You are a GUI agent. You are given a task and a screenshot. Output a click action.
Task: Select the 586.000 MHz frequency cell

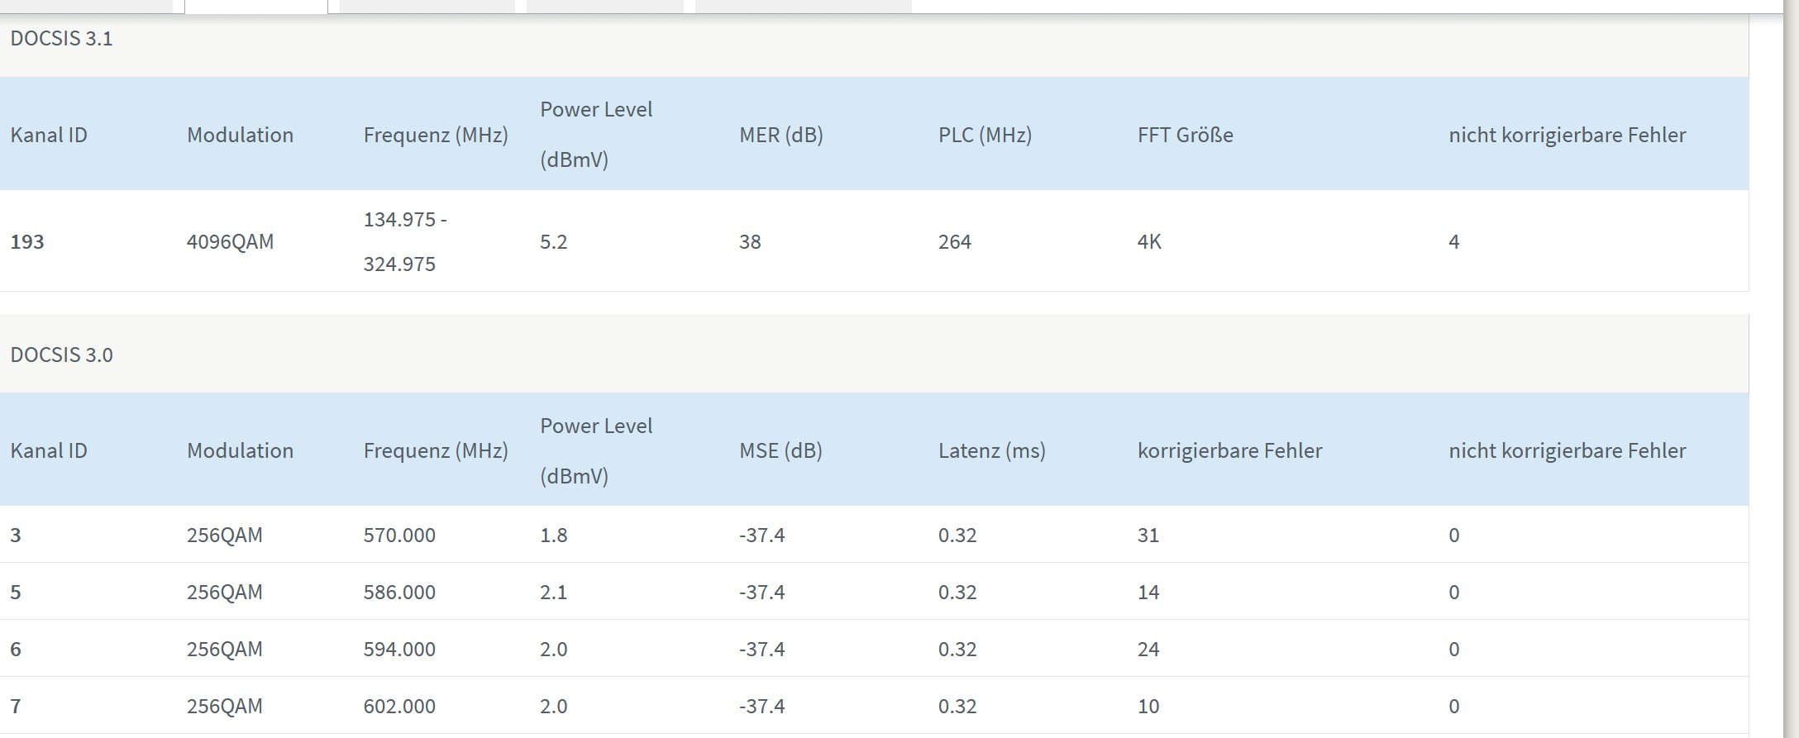click(399, 593)
